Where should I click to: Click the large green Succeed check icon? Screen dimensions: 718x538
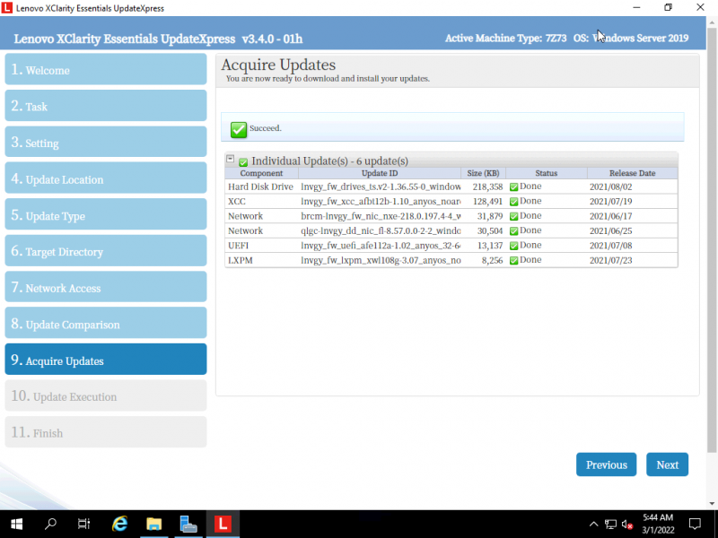coord(239,129)
